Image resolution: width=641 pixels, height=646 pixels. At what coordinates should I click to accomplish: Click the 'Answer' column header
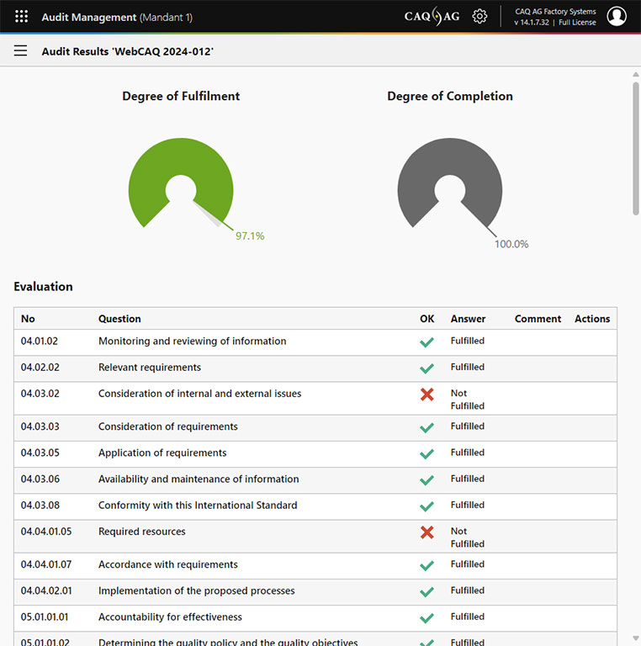click(468, 319)
